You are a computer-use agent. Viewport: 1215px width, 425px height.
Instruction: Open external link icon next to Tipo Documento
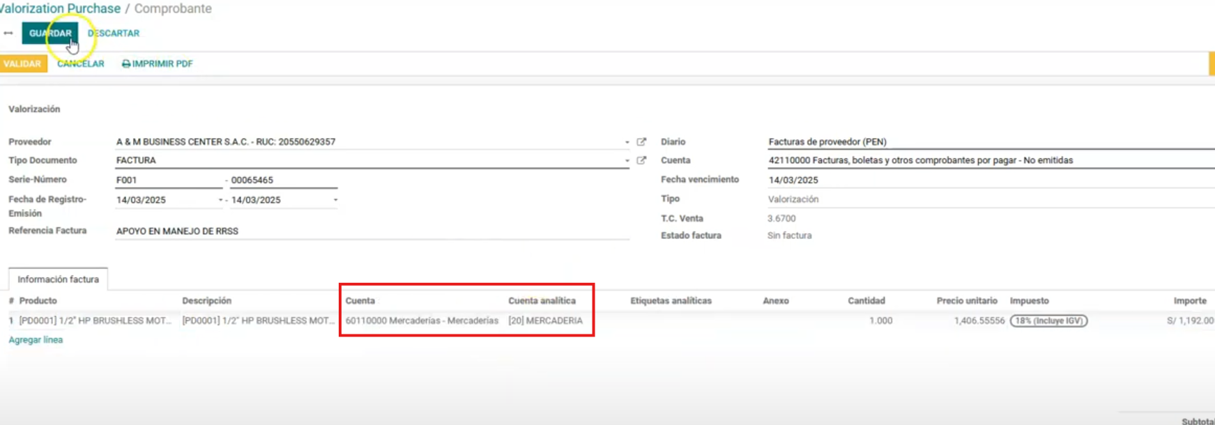[x=641, y=160]
